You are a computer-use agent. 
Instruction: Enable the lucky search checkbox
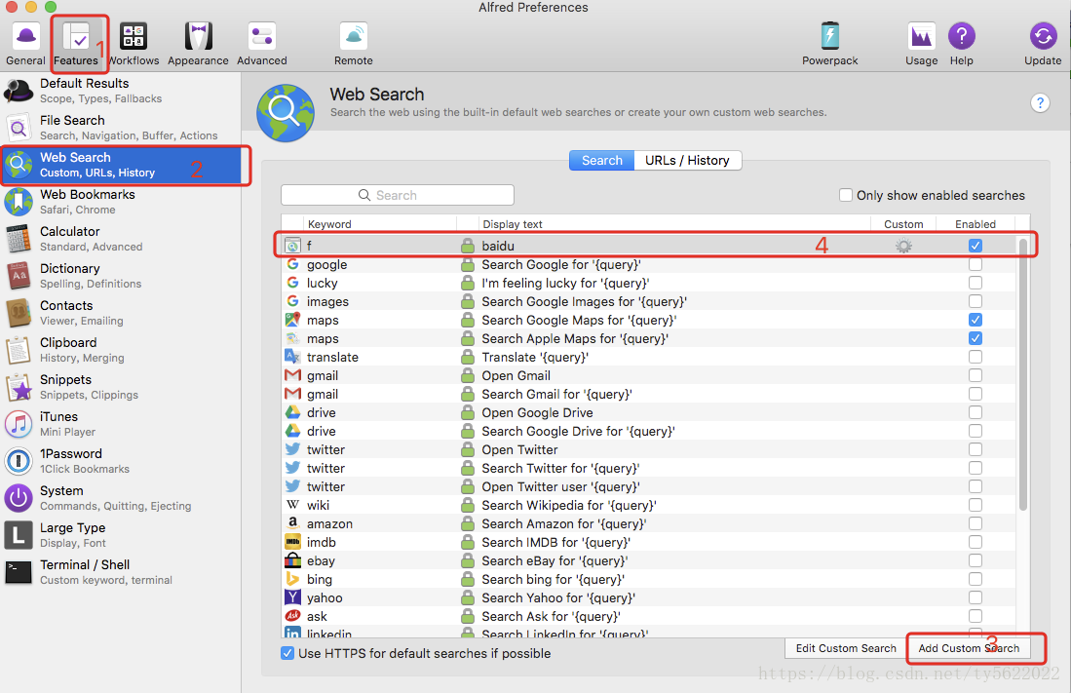(975, 283)
